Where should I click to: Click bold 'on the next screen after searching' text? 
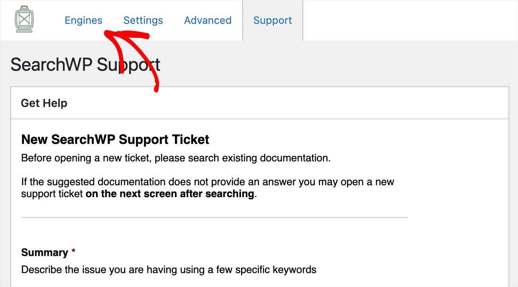(x=170, y=194)
